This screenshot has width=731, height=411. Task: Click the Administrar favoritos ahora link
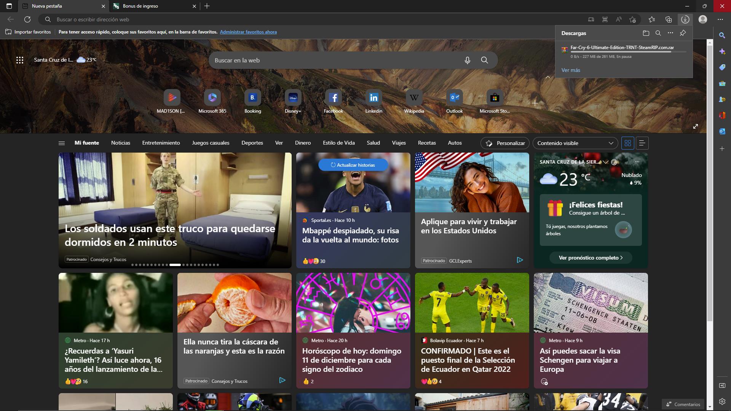(x=248, y=32)
